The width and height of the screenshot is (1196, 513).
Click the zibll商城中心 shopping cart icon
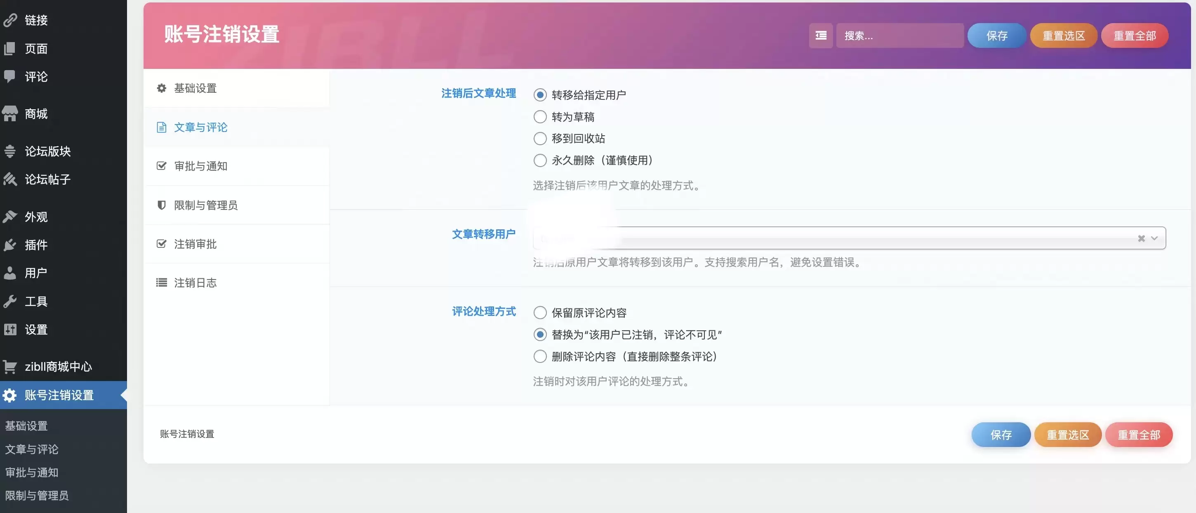11,366
